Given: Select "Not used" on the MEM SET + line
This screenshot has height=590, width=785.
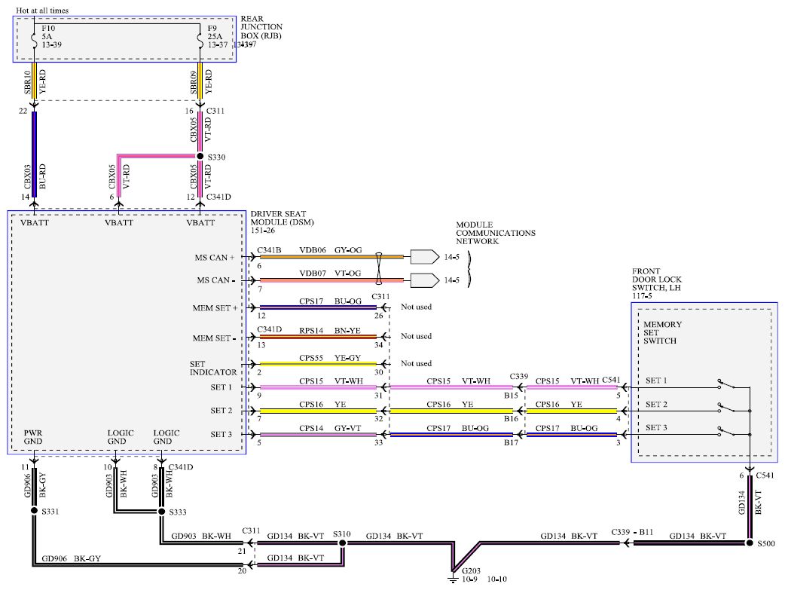Looking at the screenshot, I should pyautogui.click(x=416, y=307).
